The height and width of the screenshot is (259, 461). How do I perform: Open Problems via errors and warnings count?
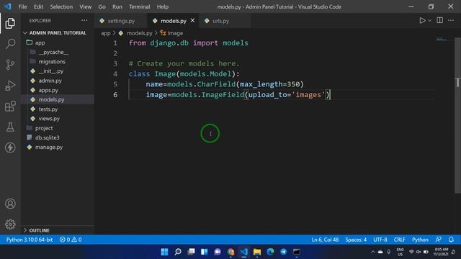[x=71, y=240]
